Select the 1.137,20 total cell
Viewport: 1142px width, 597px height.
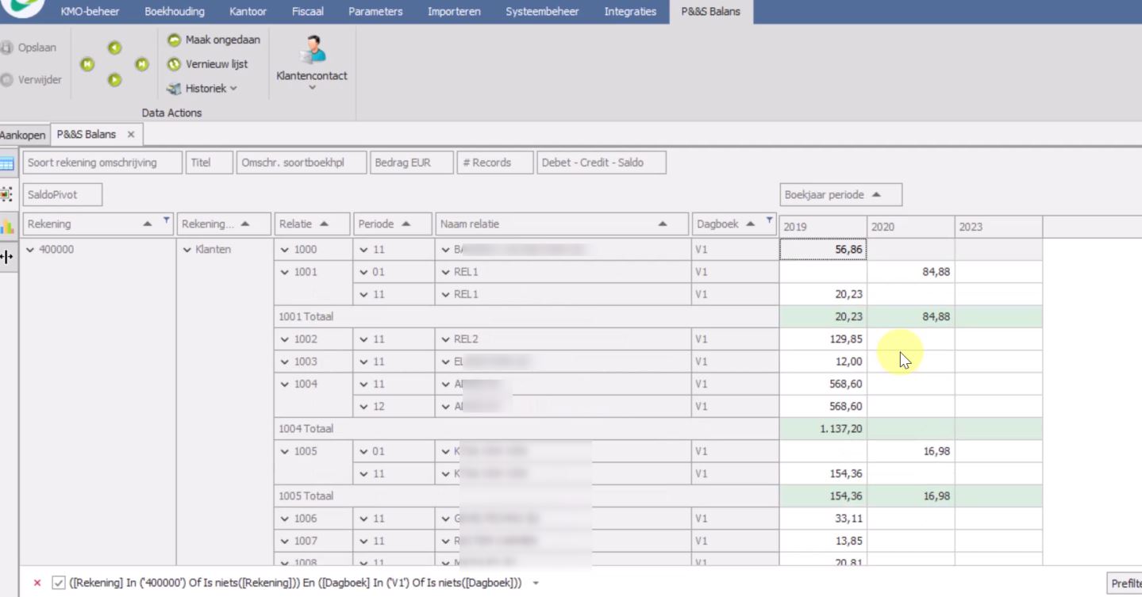click(823, 429)
